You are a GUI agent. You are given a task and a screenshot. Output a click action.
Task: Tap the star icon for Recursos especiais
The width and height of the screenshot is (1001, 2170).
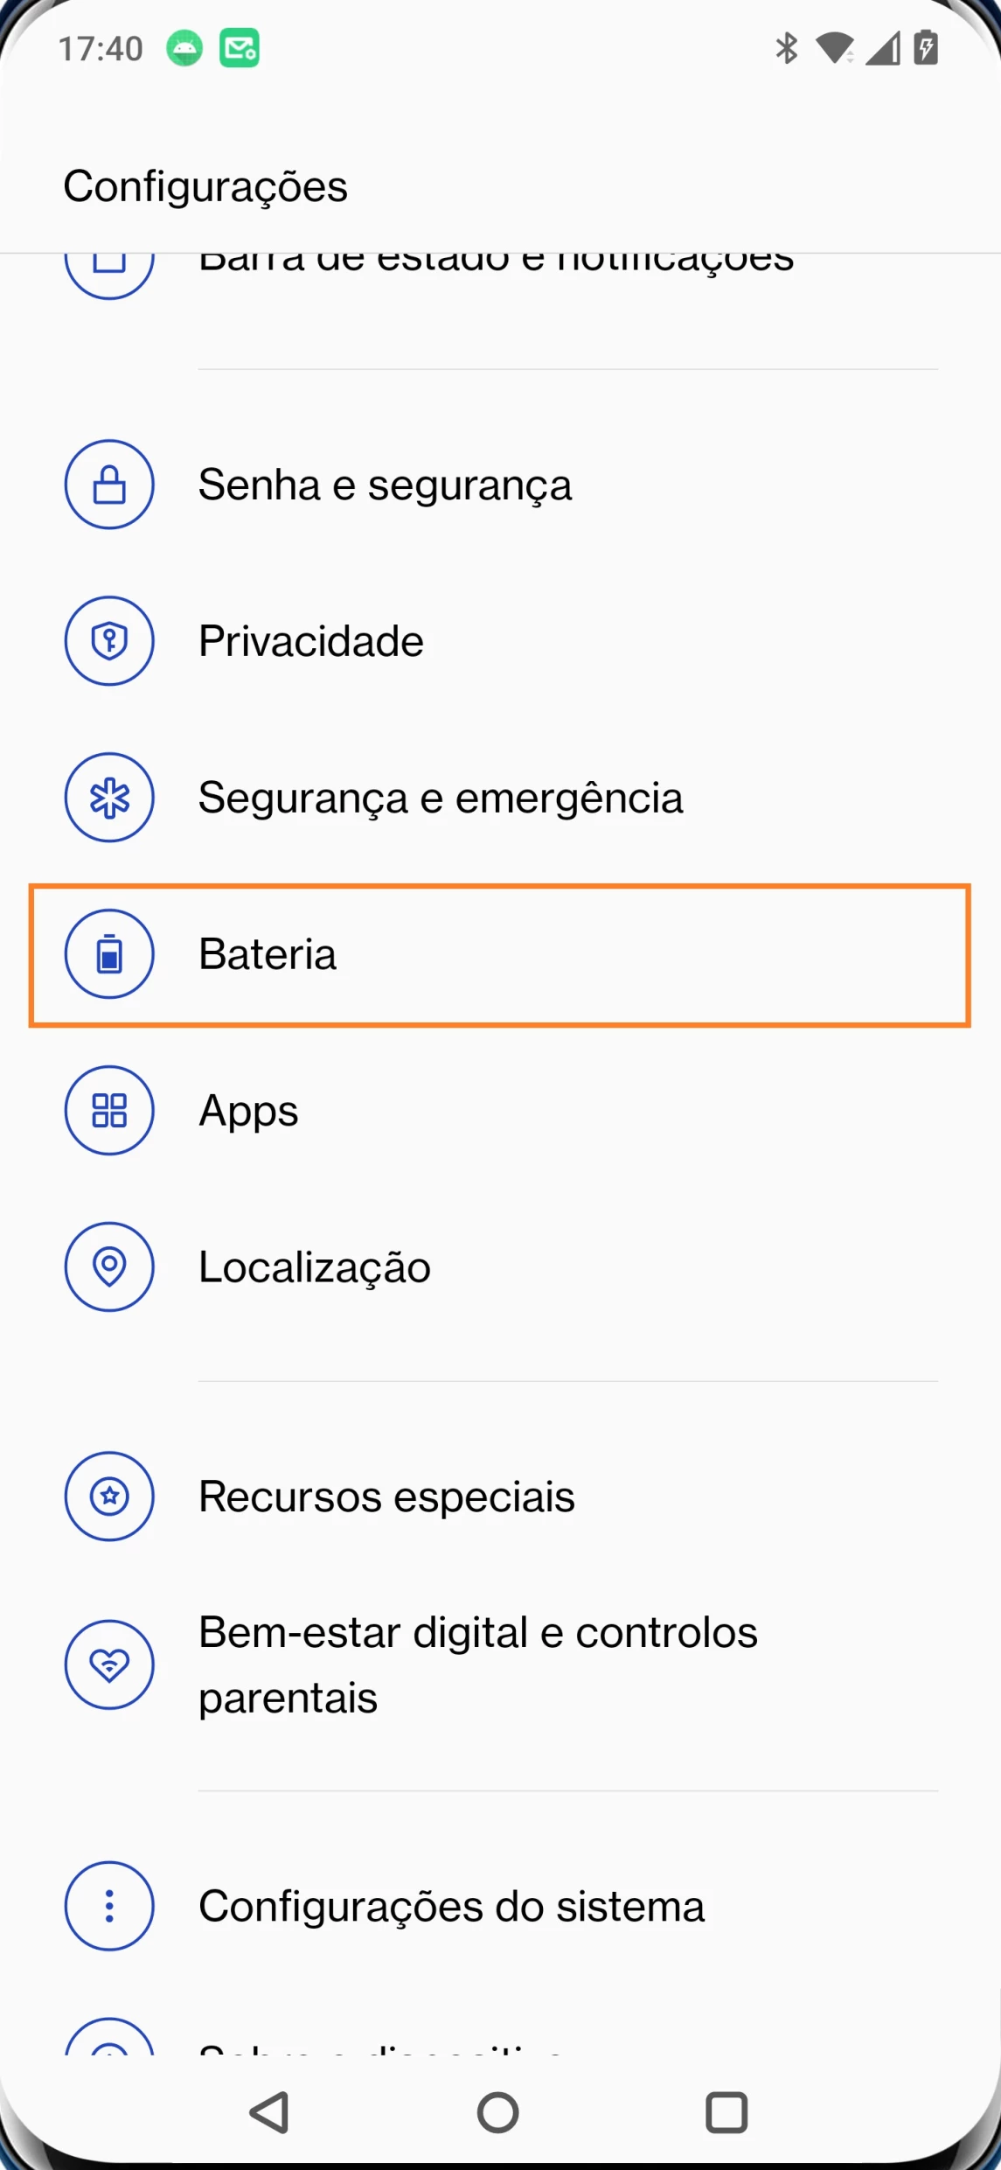[109, 1497]
